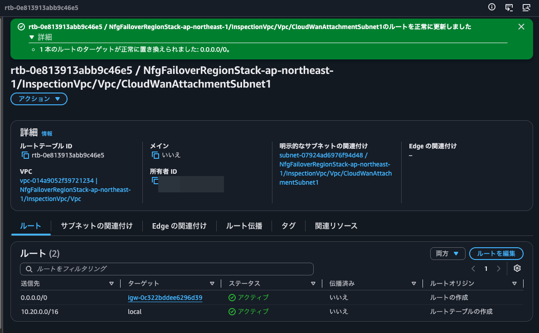Click the ルートの作成 origin cell
The height and width of the screenshot is (333, 539).
click(449, 298)
